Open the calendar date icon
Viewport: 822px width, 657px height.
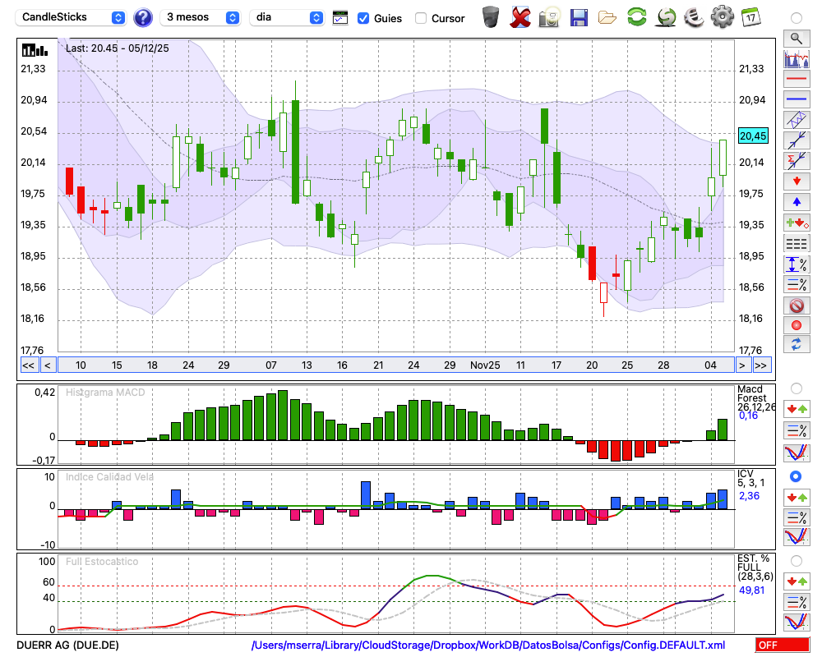[x=750, y=17]
